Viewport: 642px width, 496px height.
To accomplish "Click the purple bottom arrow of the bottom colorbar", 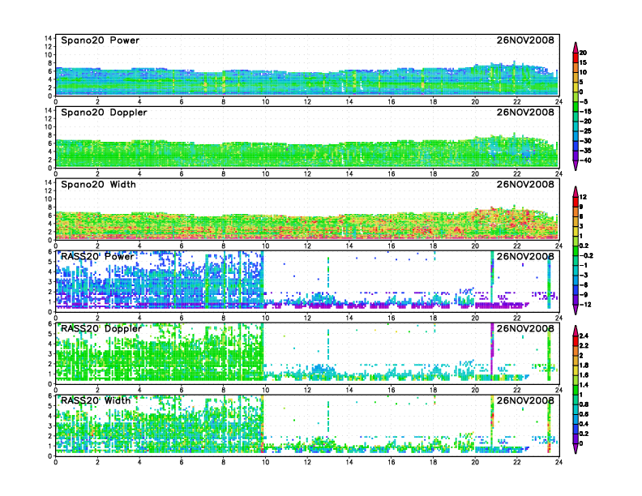I will [x=576, y=448].
